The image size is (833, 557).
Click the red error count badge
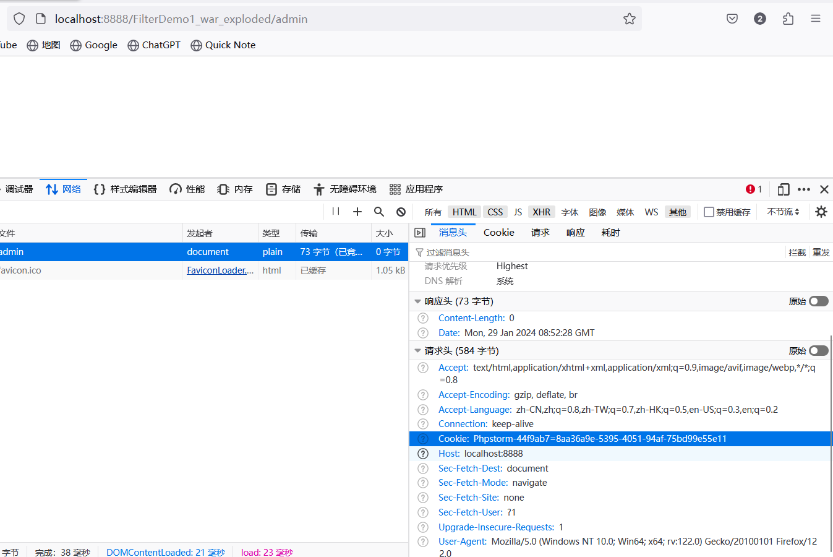point(754,189)
